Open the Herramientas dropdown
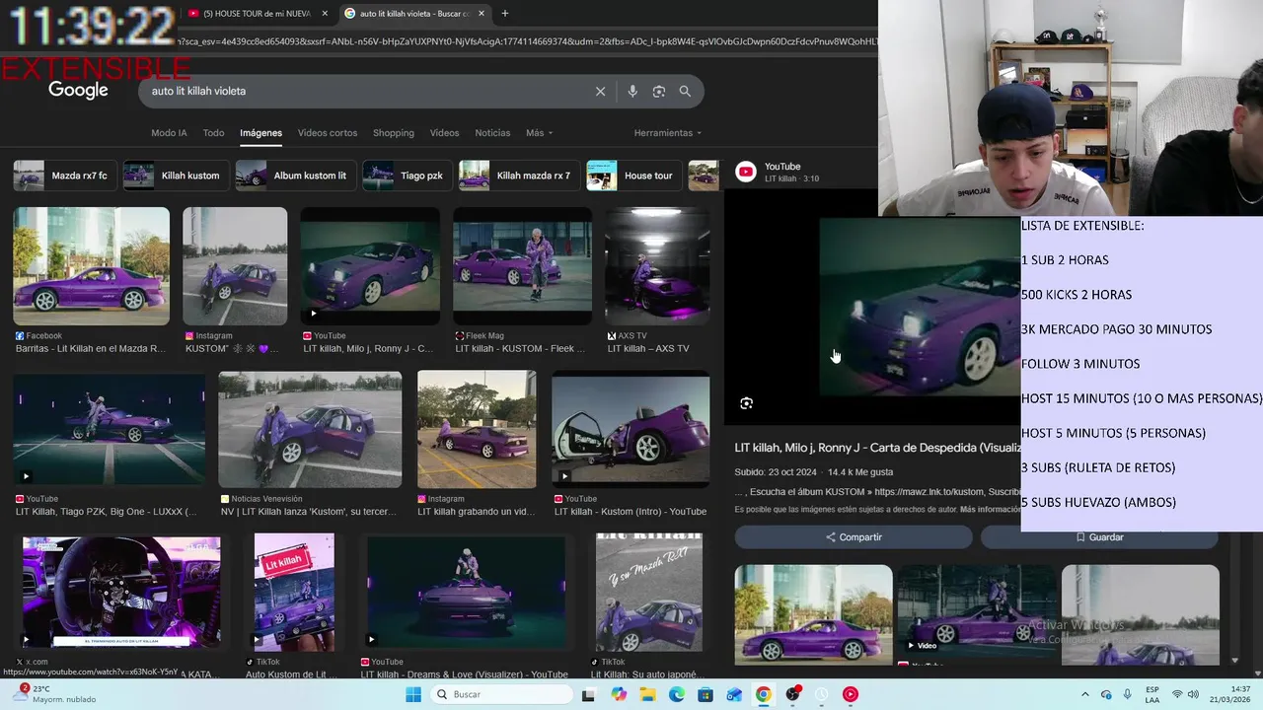Screen dimensions: 1263x710 coord(668,133)
